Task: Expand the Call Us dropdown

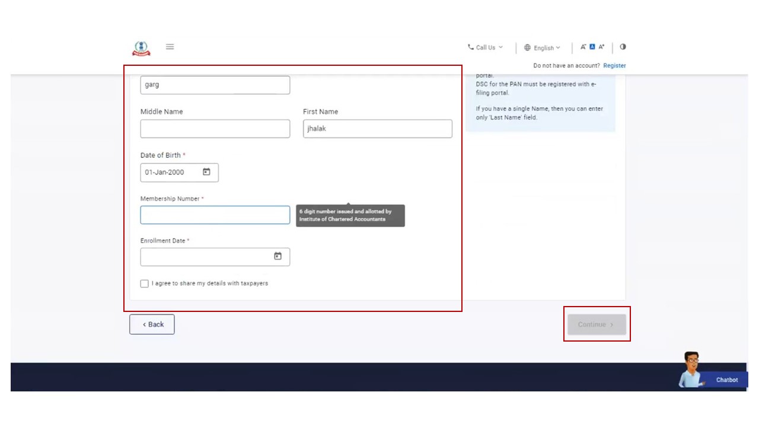Action: [x=485, y=47]
